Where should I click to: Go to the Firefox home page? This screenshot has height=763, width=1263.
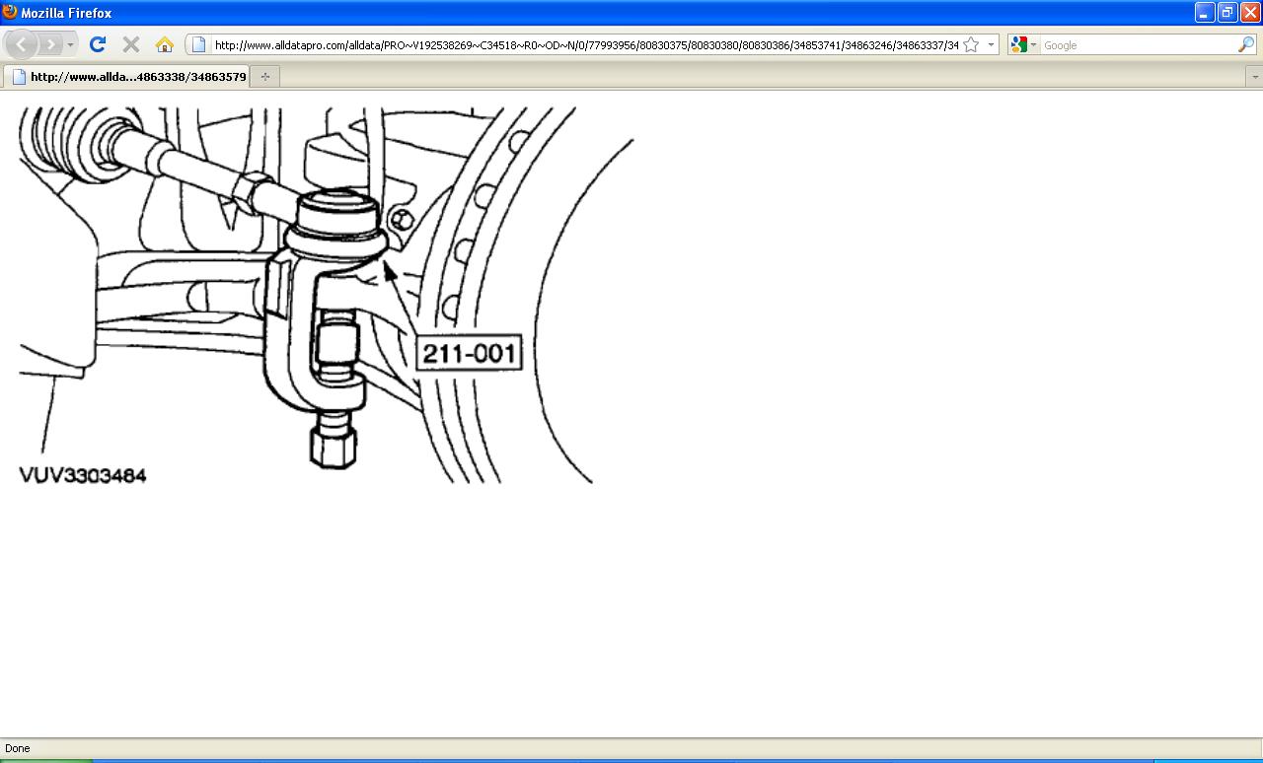165,44
